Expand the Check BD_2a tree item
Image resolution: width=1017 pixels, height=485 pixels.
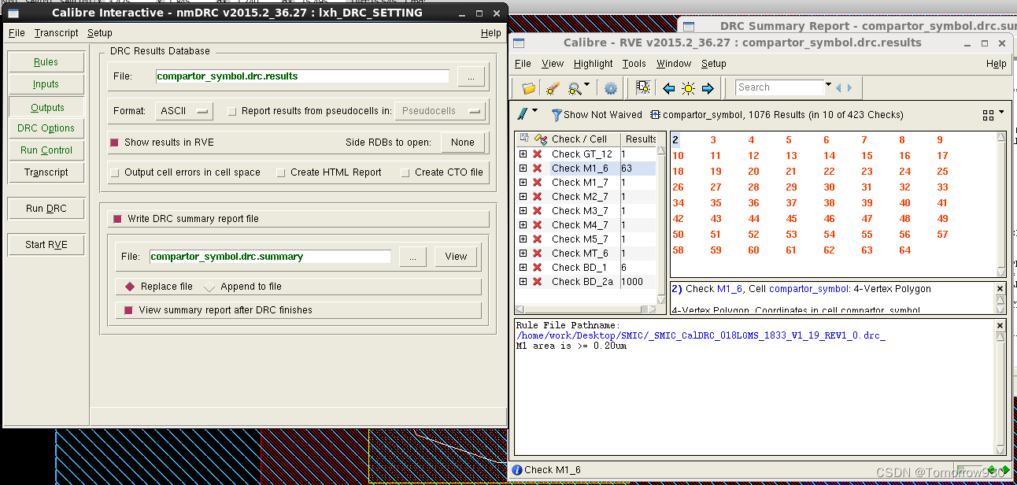pos(522,281)
